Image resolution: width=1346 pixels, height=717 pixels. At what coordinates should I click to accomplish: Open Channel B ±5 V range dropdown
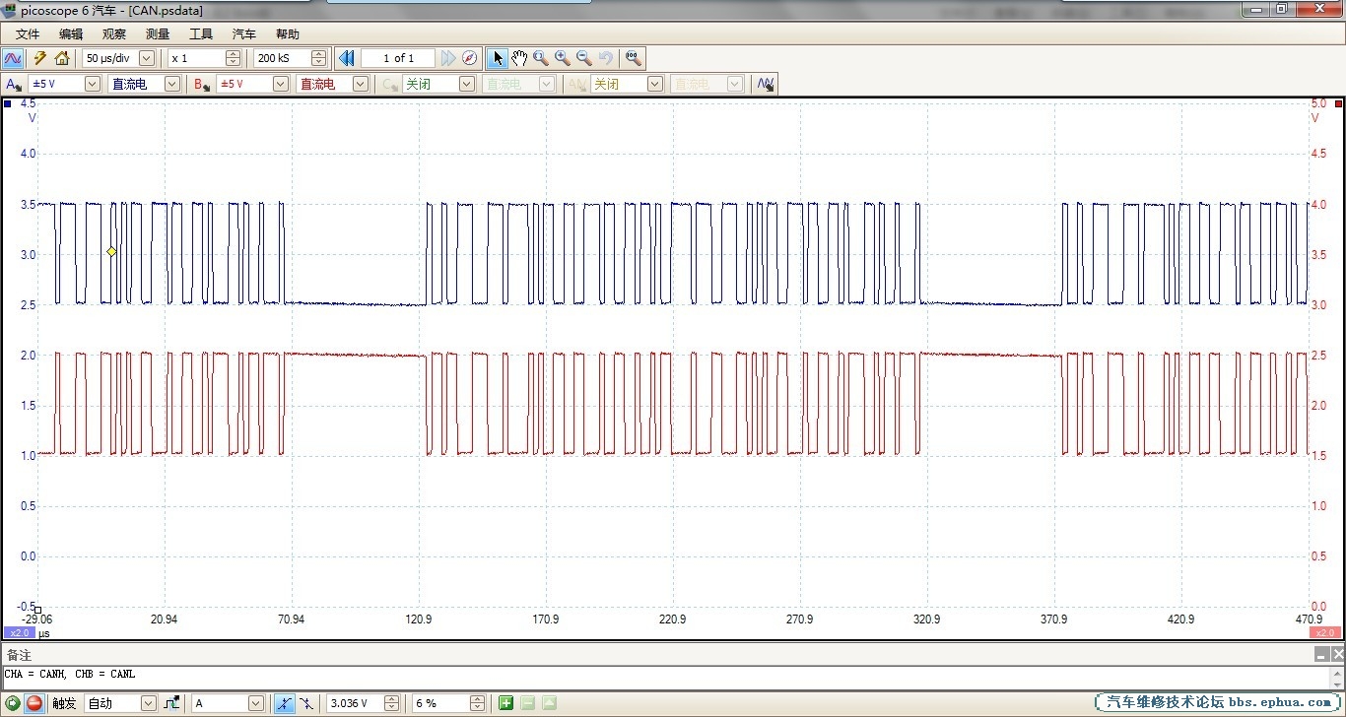[281, 84]
